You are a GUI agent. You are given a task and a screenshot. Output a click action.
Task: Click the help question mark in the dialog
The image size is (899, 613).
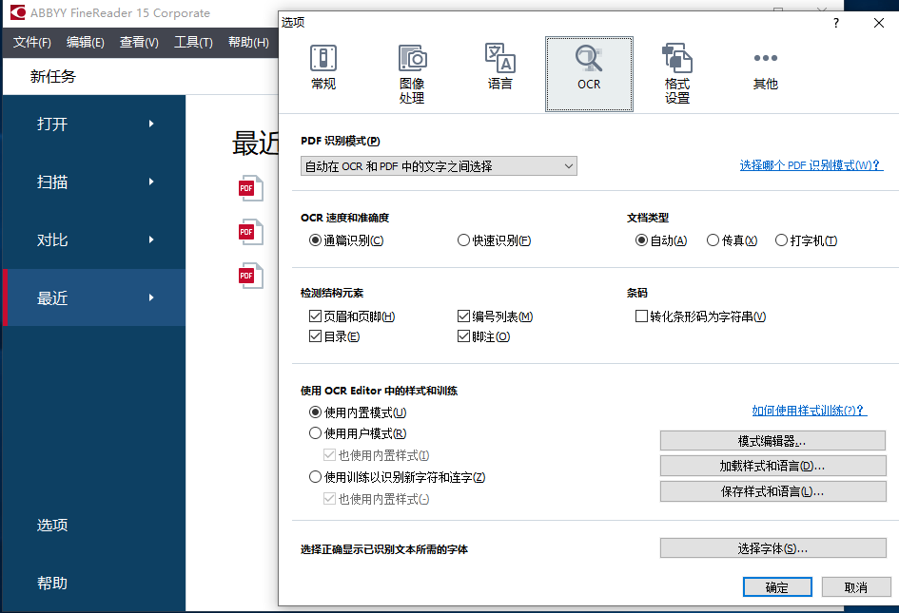[x=835, y=23]
